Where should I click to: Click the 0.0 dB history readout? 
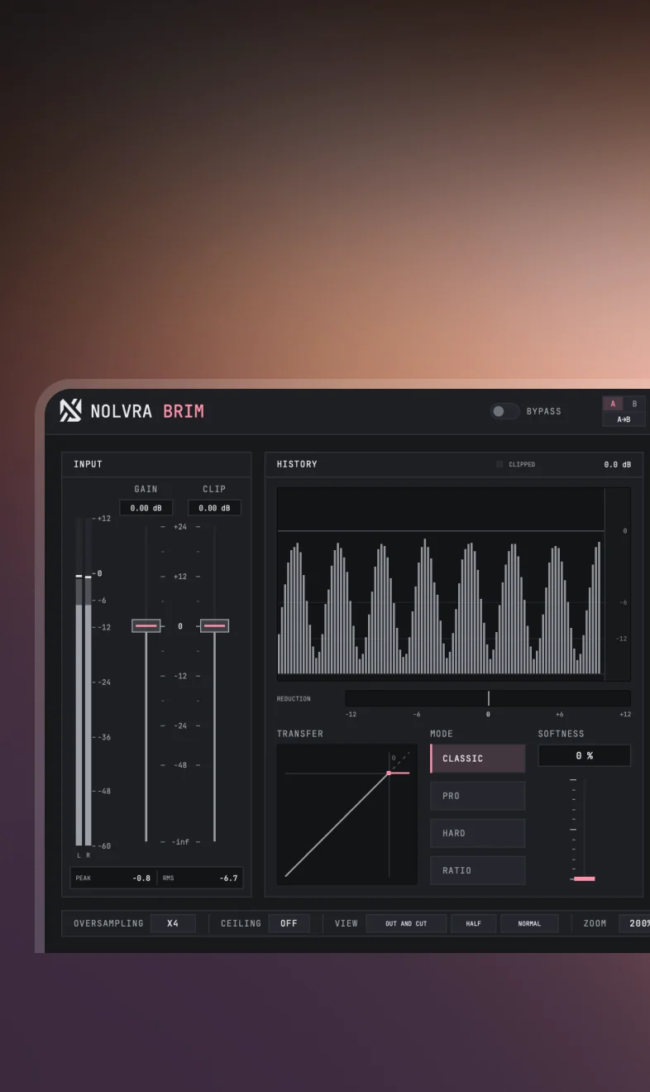click(x=617, y=465)
